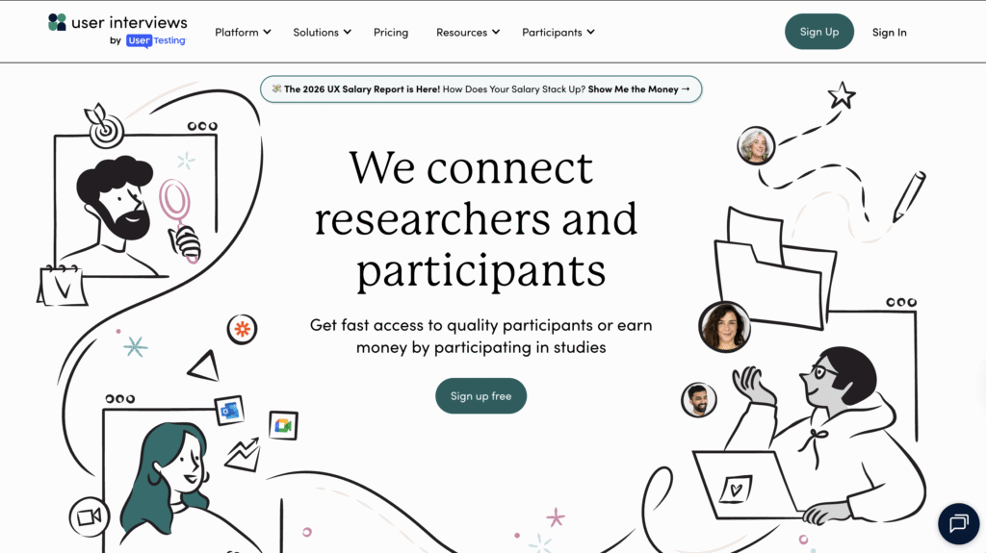This screenshot has width=986, height=553.
Task: Click the pencil illustration
Action: coord(907,196)
